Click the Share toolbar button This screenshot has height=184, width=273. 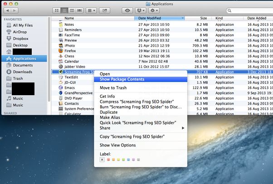[x=104, y=10]
